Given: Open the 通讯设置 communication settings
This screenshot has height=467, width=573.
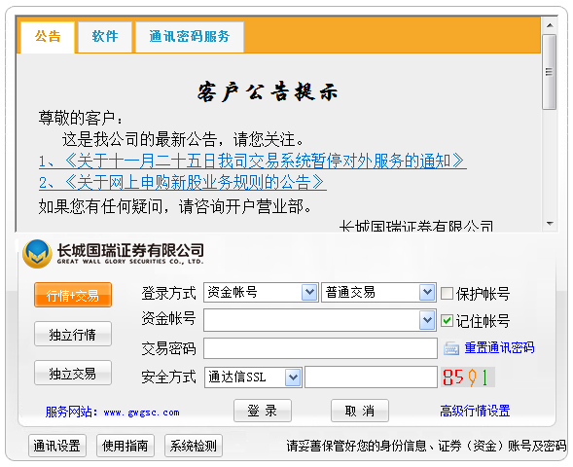Looking at the screenshot, I should (57, 446).
